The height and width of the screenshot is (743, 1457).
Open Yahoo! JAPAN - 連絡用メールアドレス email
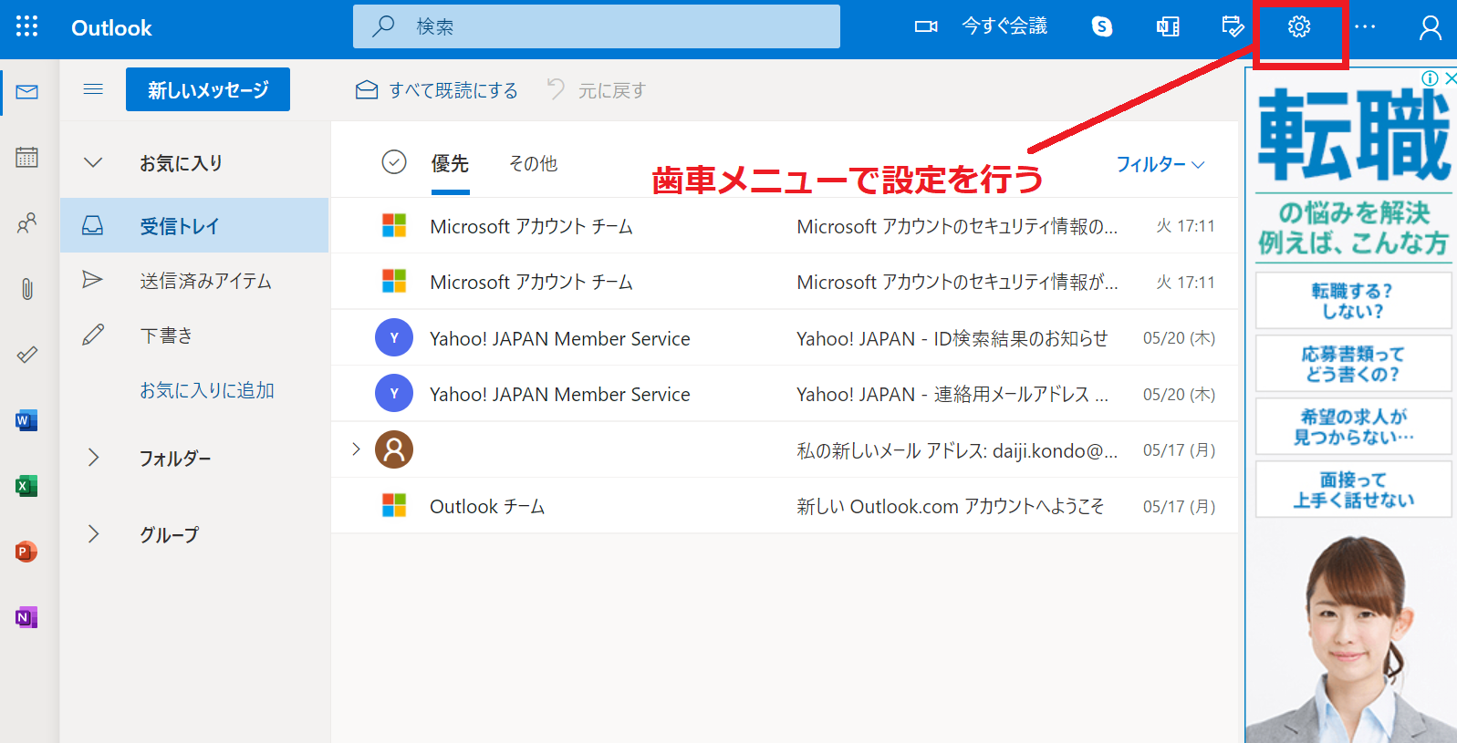tap(785, 394)
